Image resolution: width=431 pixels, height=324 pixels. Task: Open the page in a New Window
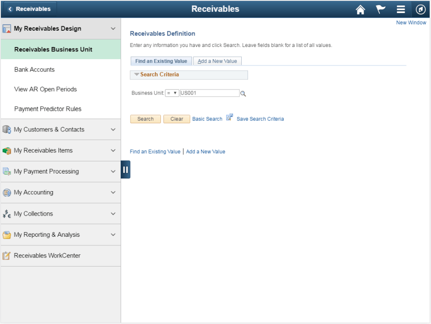(x=411, y=23)
